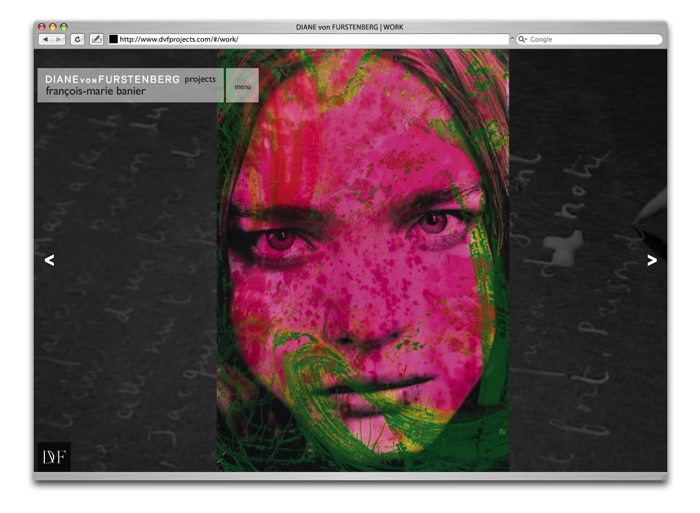Click the small arrow beside the address bar
700x513 pixels.
coord(512,39)
